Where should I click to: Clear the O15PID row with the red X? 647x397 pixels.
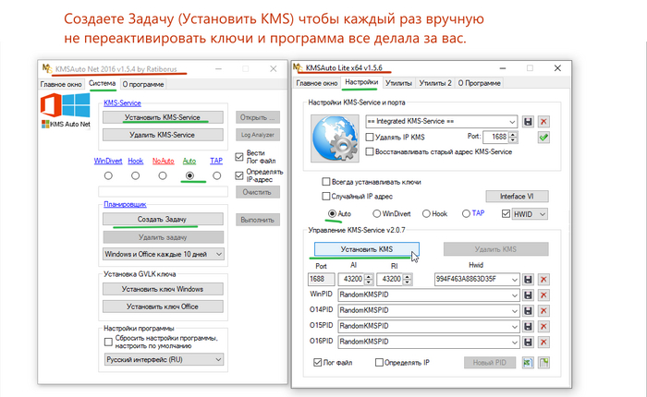[543, 326]
